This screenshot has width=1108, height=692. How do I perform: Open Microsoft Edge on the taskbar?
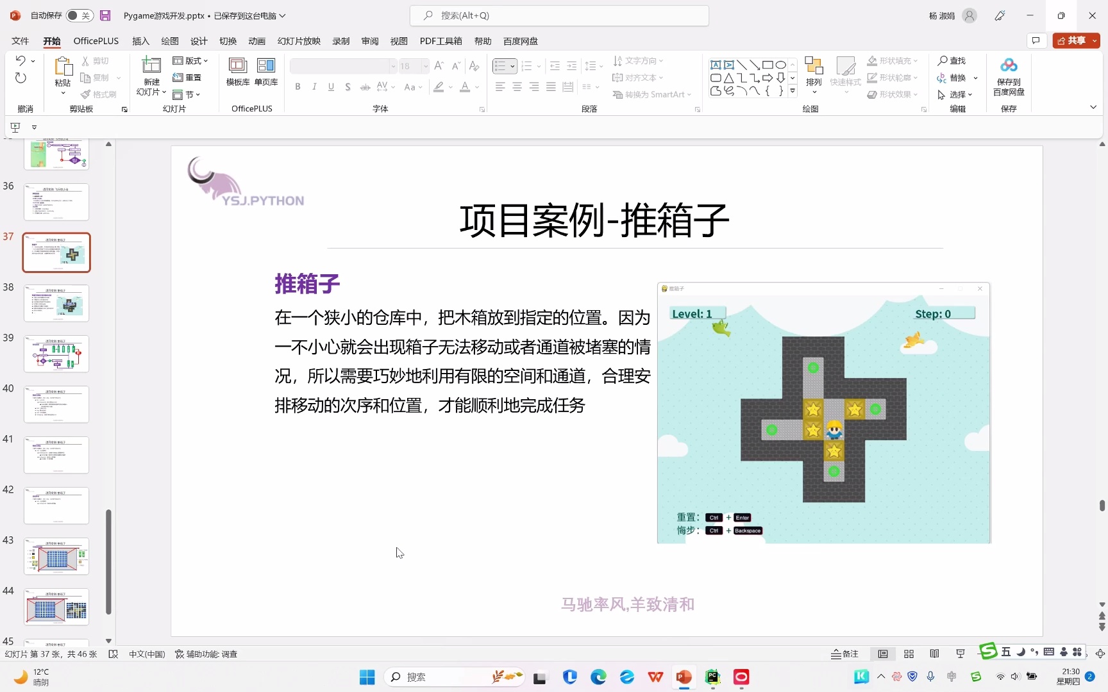tap(598, 677)
